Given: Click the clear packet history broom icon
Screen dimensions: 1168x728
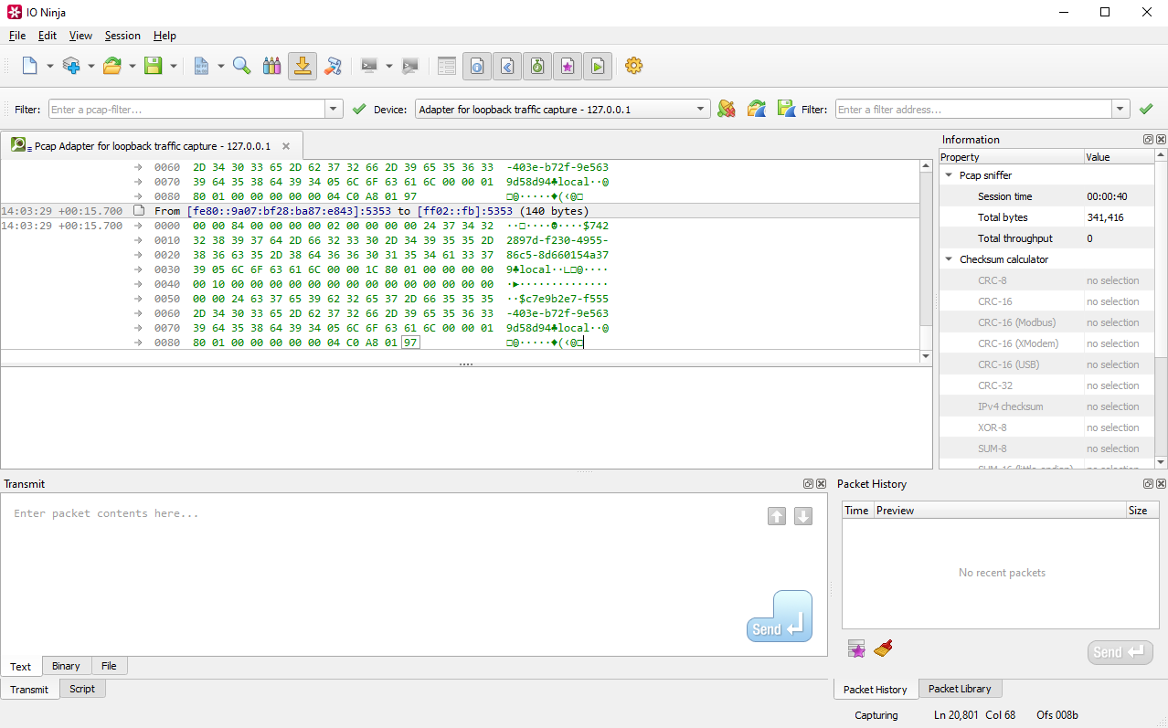Looking at the screenshot, I should (882, 649).
